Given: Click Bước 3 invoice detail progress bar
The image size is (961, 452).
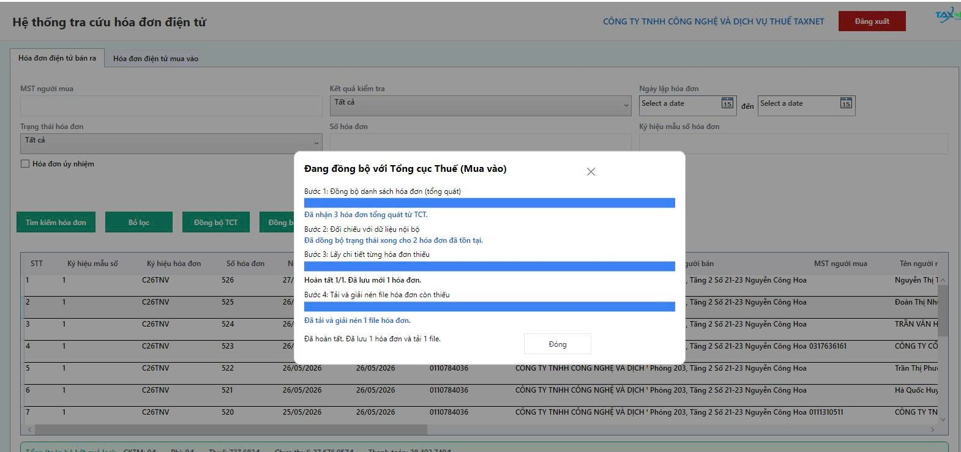Looking at the screenshot, I should (x=490, y=266).
